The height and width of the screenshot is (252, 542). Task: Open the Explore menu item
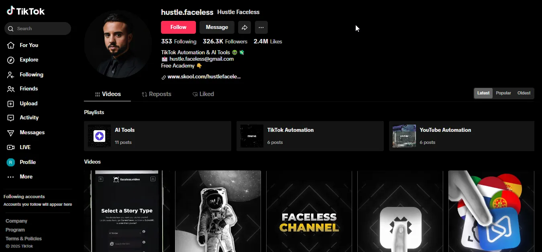coord(29,60)
